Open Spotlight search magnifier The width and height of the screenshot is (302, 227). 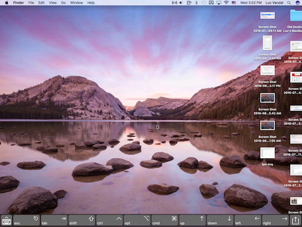point(289,3)
